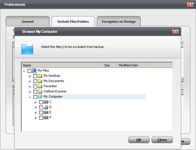This screenshot has width=196, height=150.
Task: Switch to the General tab
Action: 28,22
